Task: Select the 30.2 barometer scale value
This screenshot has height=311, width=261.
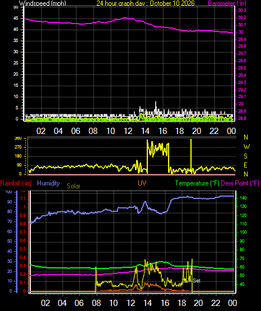Action: point(242,18)
